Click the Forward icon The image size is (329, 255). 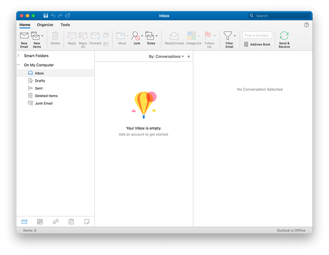(x=95, y=36)
